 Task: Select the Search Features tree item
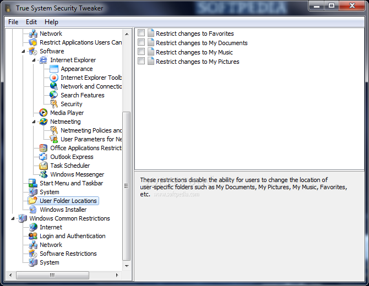click(83, 95)
